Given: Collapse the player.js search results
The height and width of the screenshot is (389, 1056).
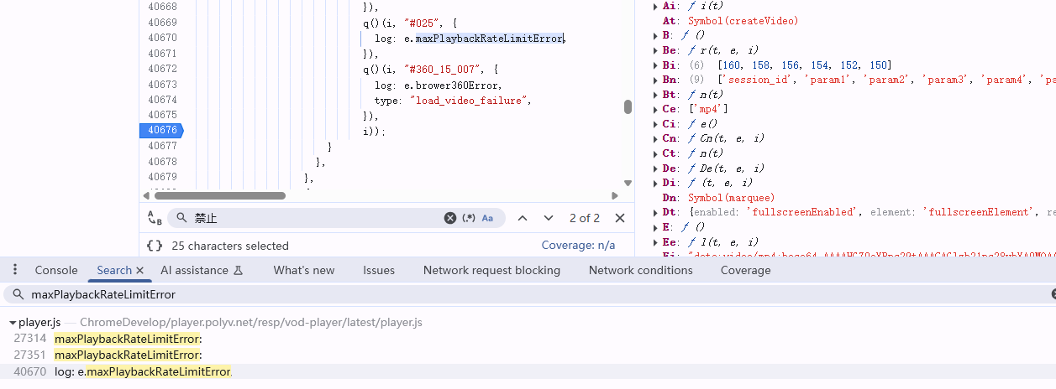Looking at the screenshot, I should point(13,323).
